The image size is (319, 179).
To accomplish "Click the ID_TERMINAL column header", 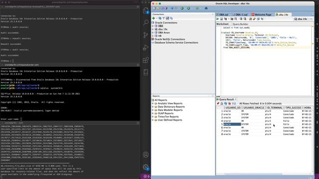I will [x=275, y=108].
